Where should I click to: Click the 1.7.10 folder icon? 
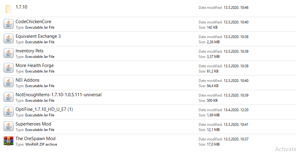[x=8, y=9]
